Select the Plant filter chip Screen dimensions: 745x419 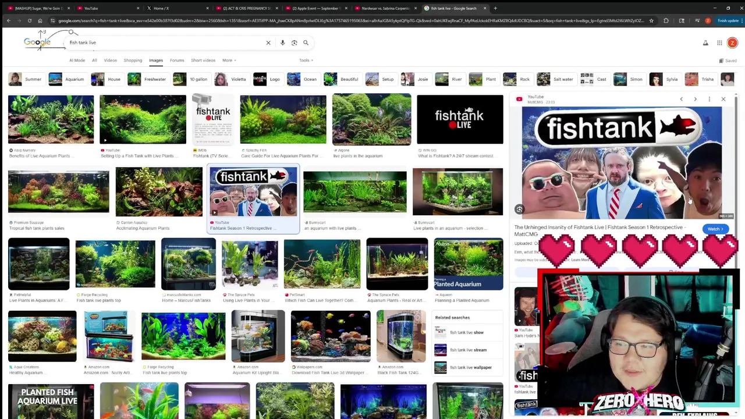(x=483, y=79)
